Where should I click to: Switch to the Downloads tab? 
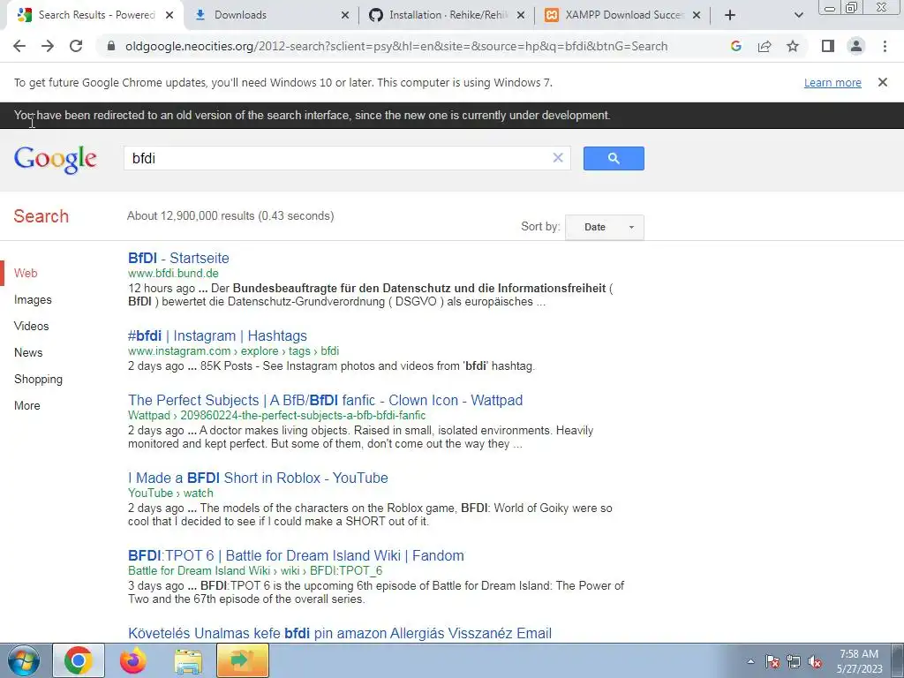point(271,15)
